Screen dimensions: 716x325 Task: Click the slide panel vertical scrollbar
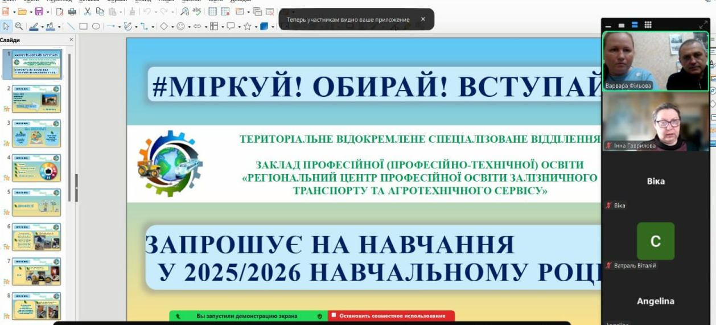click(69, 127)
